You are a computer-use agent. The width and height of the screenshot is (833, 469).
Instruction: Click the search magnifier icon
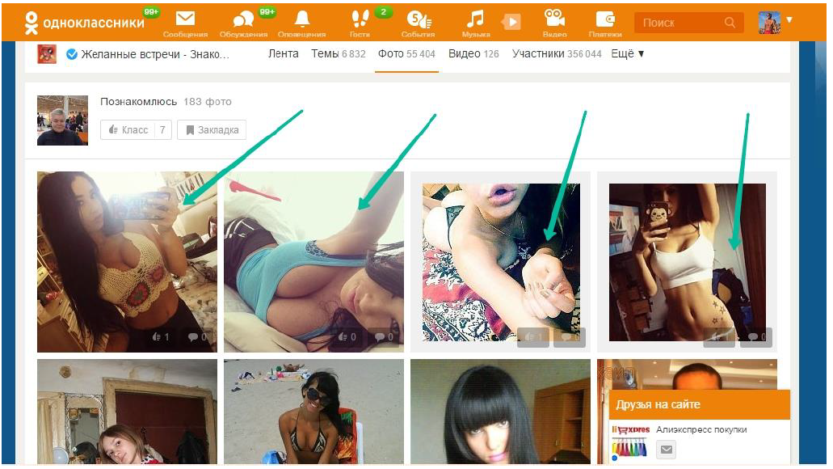point(730,23)
